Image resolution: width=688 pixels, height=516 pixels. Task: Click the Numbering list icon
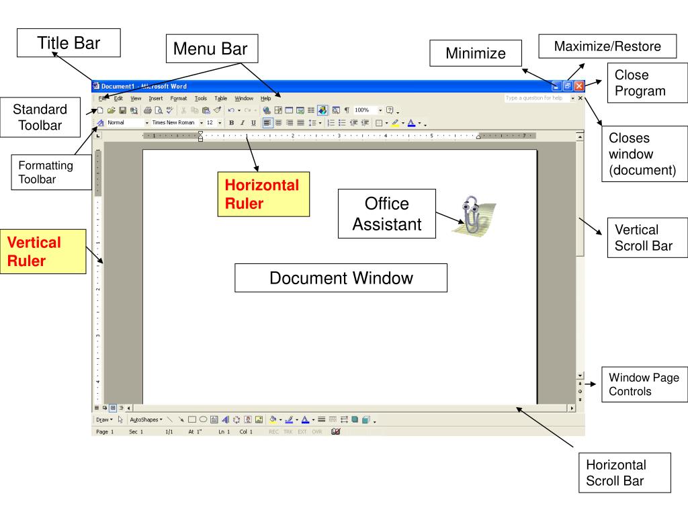click(x=331, y=123)
